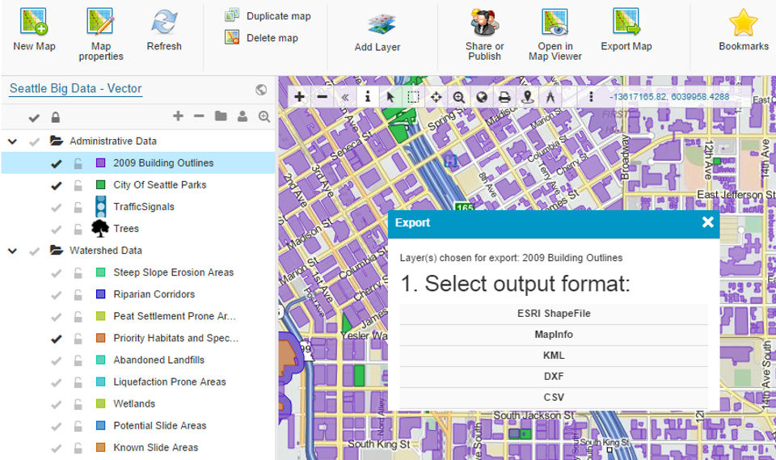The width and height of the screenshot is (776, 460).
Task: Choose KML output format
Action: click(x=553, y=356)
